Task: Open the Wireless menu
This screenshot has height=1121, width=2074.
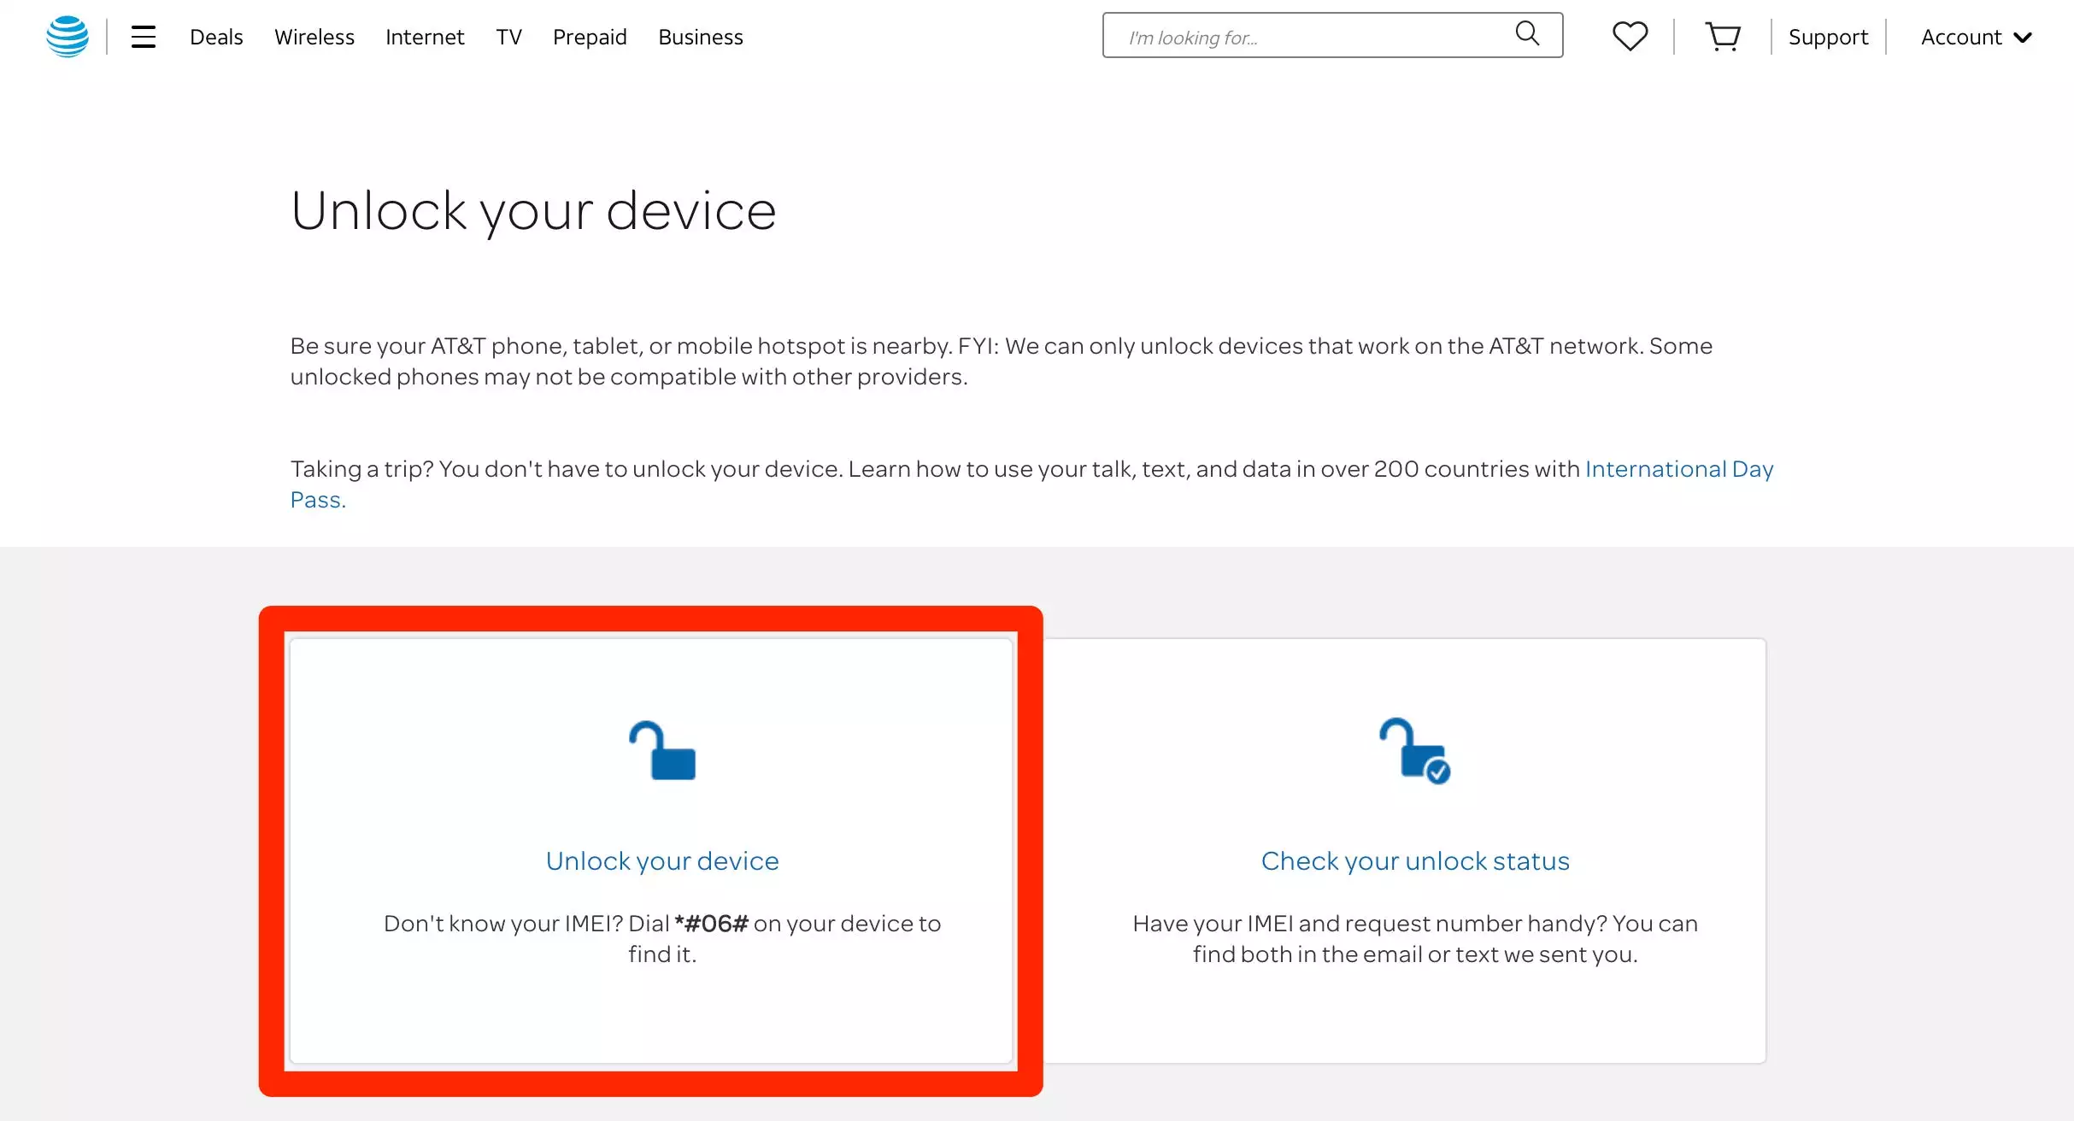Action: click(x=314, y=37)
